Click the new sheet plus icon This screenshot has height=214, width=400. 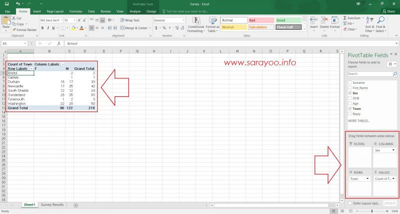[x=76, y=206]
